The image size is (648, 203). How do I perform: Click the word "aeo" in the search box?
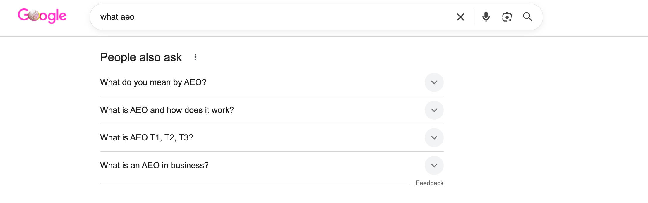coord(128,17)
